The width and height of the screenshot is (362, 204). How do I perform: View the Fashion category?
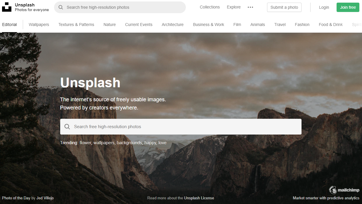pyautogui.click(x=302, y=25)
